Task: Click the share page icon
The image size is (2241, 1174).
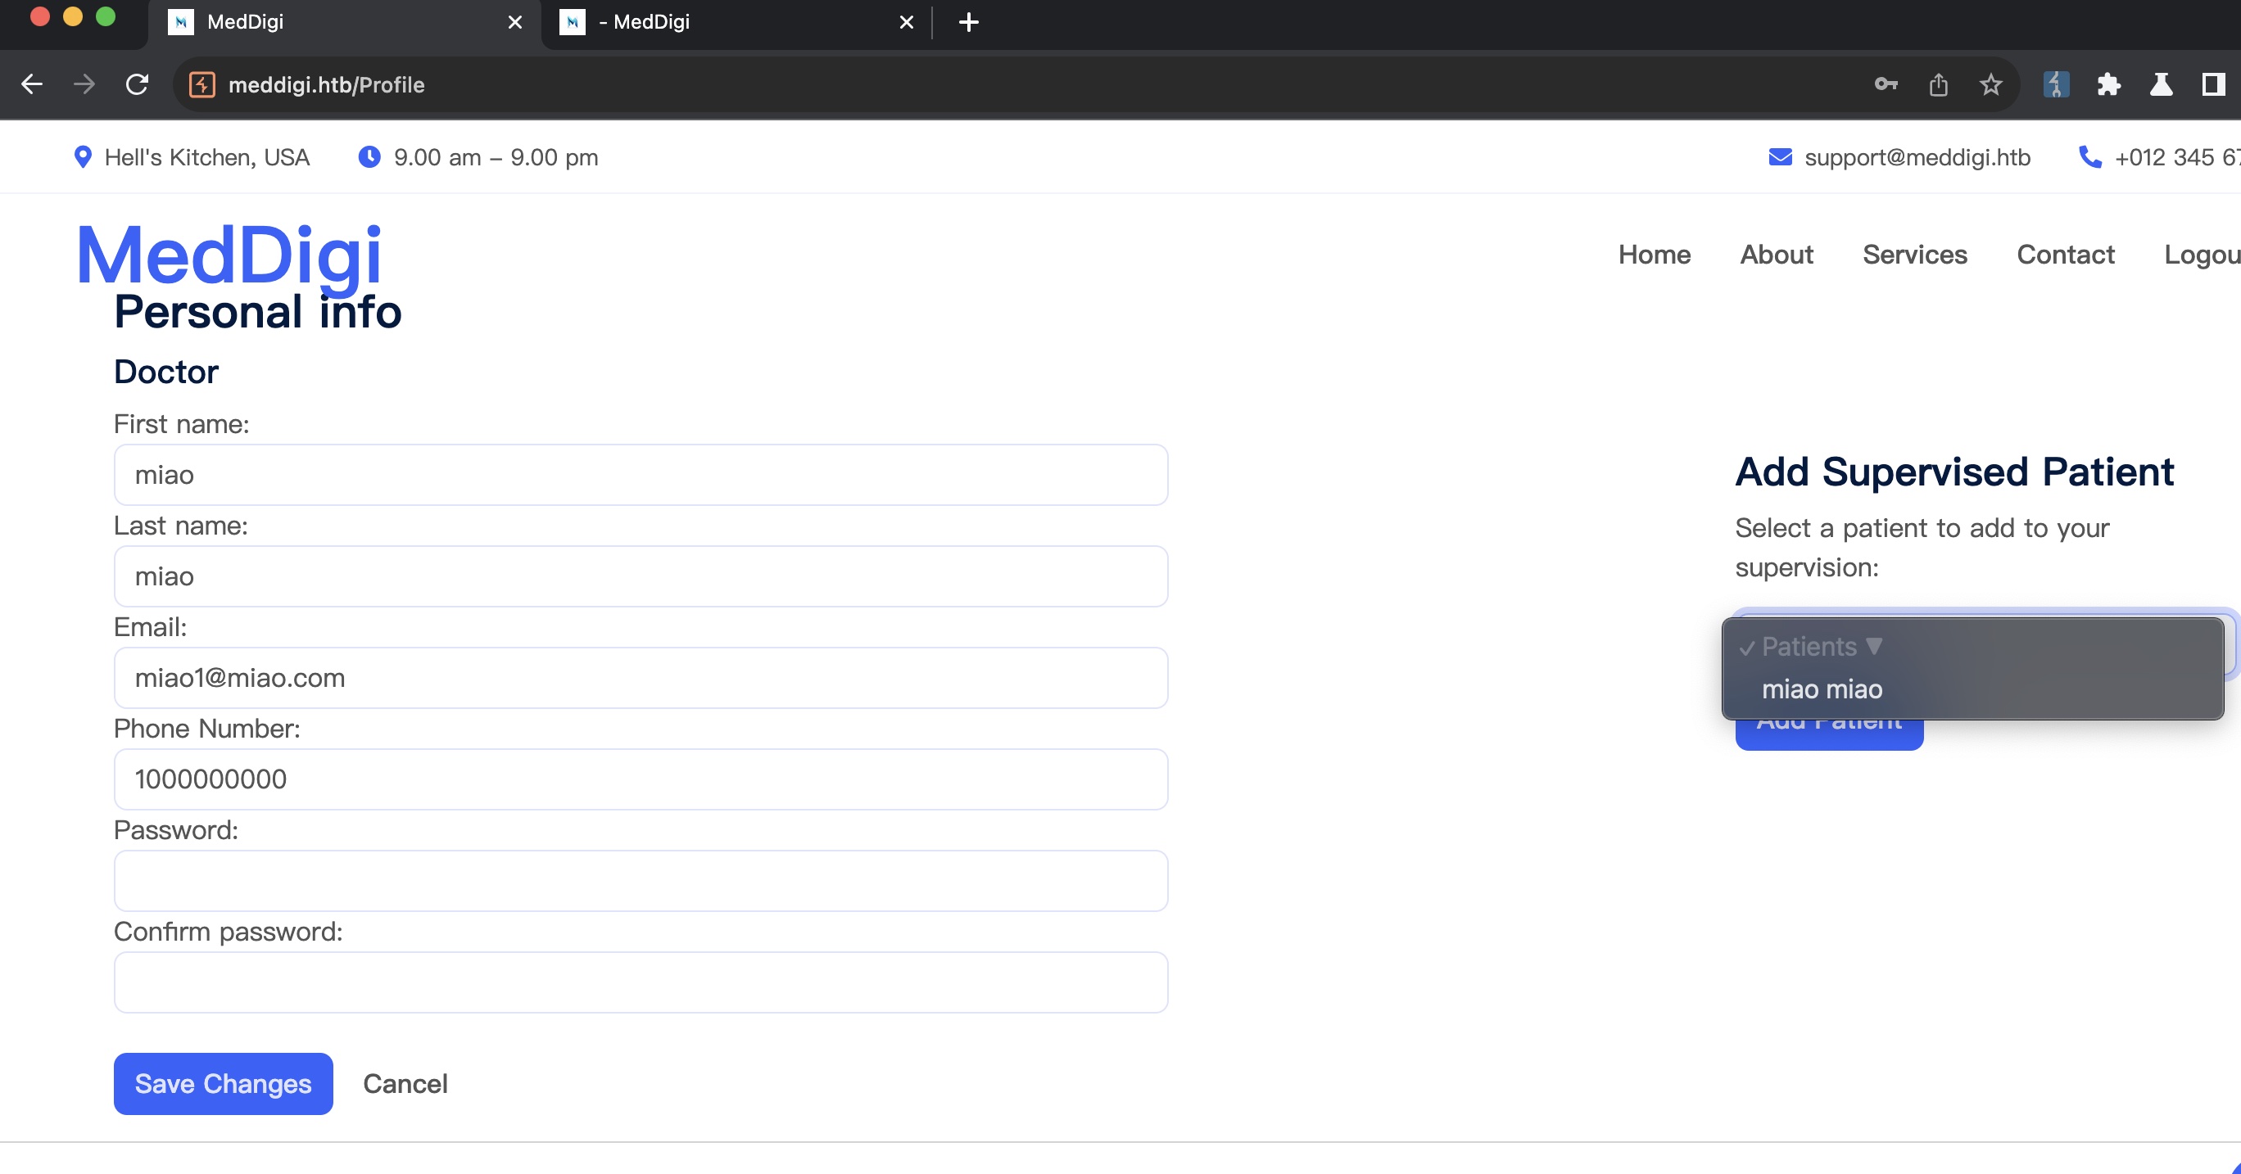Action: pos(1938,84)
